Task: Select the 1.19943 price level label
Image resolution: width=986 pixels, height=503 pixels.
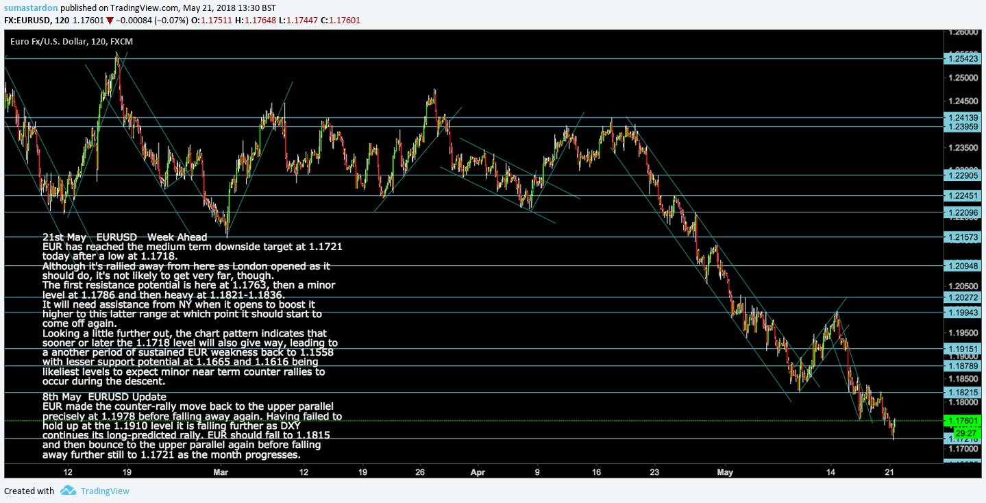Action: point(963,312)
